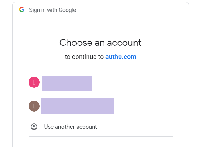214x147 pixels.
Task: Select "Use another account" text
Action: tap(71, 127)
